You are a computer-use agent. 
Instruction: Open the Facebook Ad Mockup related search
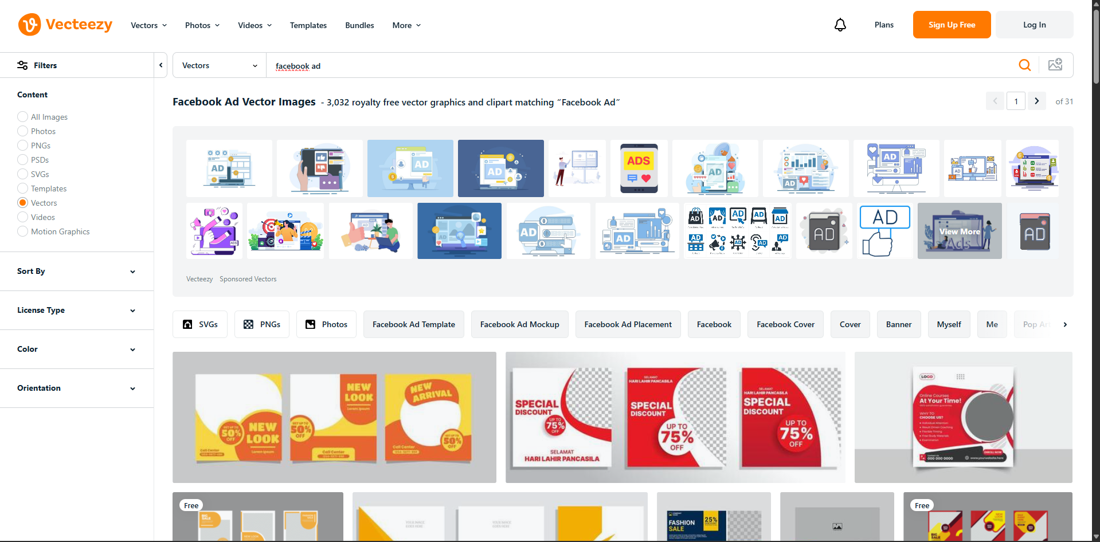(x=519, y=324)
